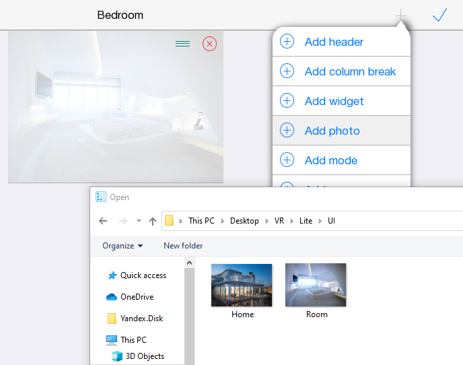
Task: Click the plus circle beside Add widget
Action: click(x=287, y=100)
